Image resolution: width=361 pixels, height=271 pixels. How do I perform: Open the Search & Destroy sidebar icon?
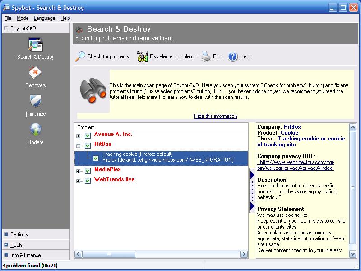(x=36, y=44)
